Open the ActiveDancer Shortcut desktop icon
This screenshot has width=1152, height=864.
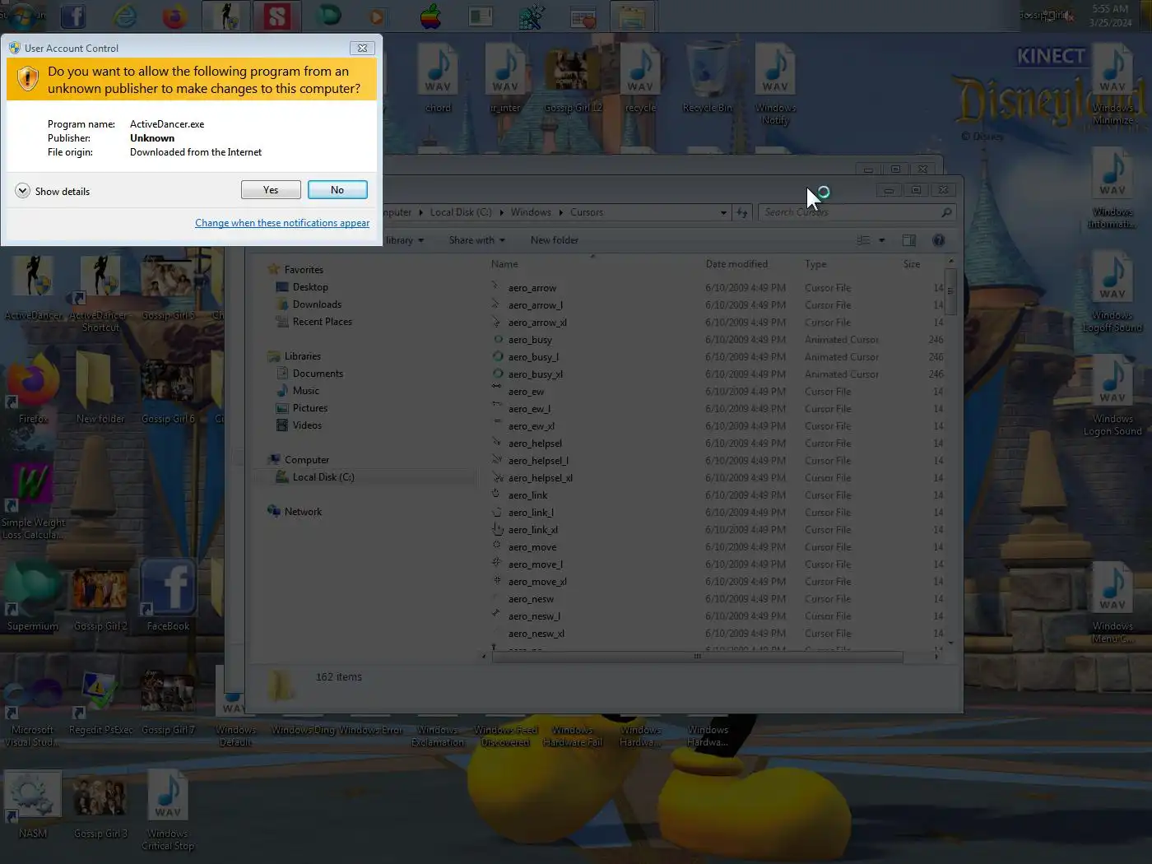tap(100, 292)
